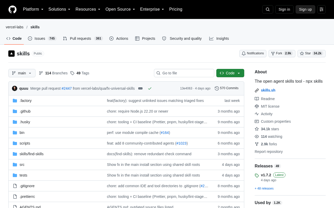Fork the skills repository
334x208 pixels.
pos(282,54)
